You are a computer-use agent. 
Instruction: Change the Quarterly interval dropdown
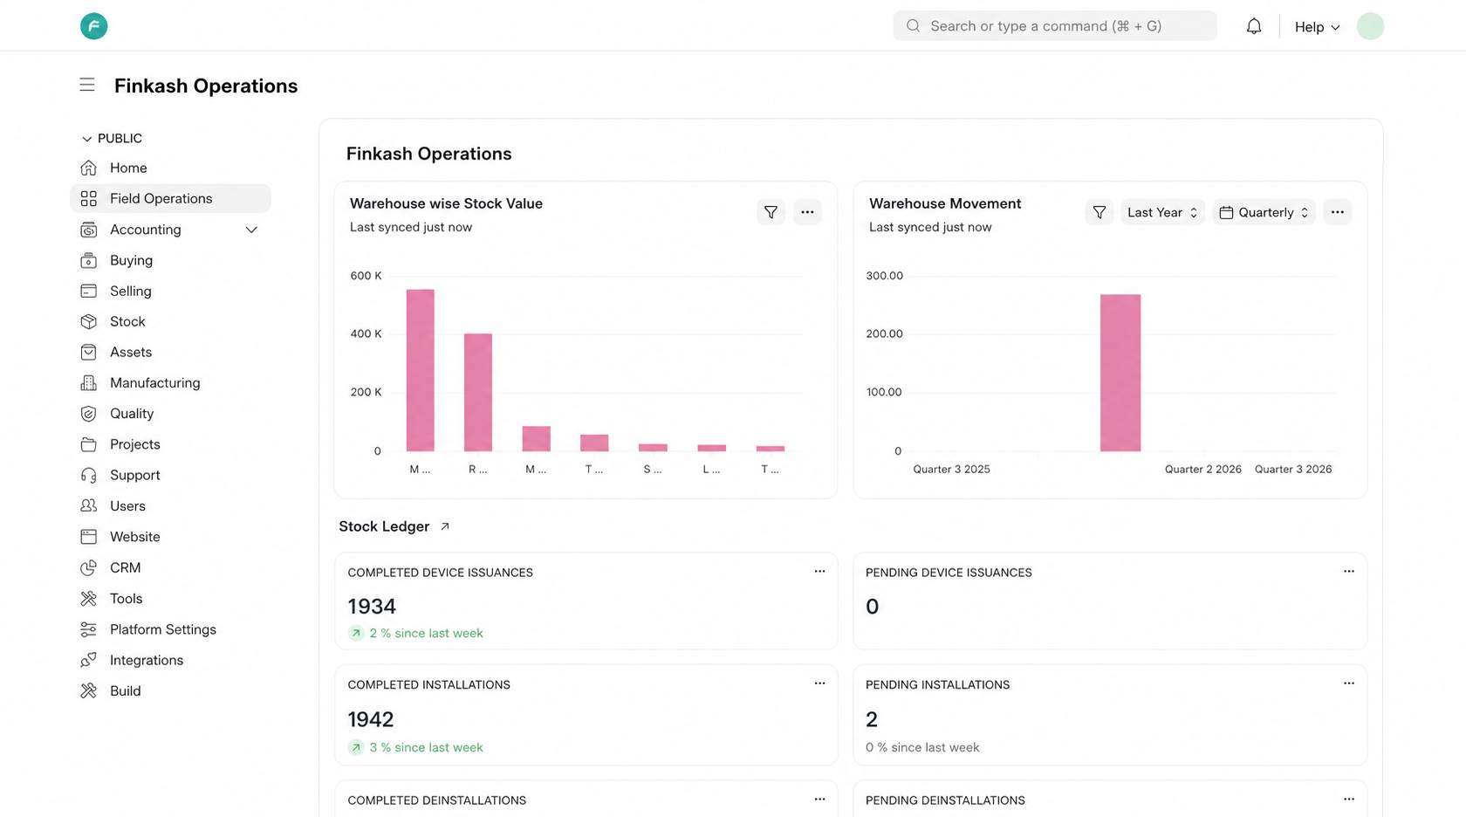1264,212
